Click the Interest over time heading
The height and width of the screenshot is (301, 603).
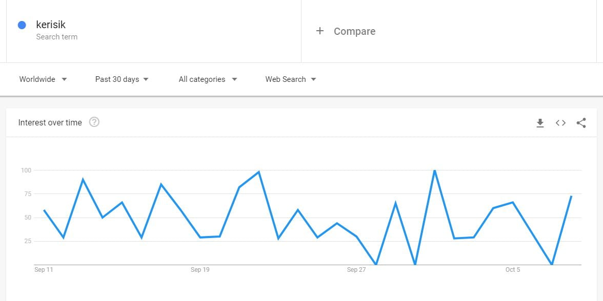pyautogui.click(x=50, y=123)
